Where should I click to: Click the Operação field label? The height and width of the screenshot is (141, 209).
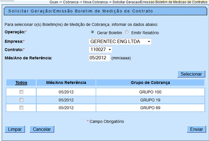(15, 32)
